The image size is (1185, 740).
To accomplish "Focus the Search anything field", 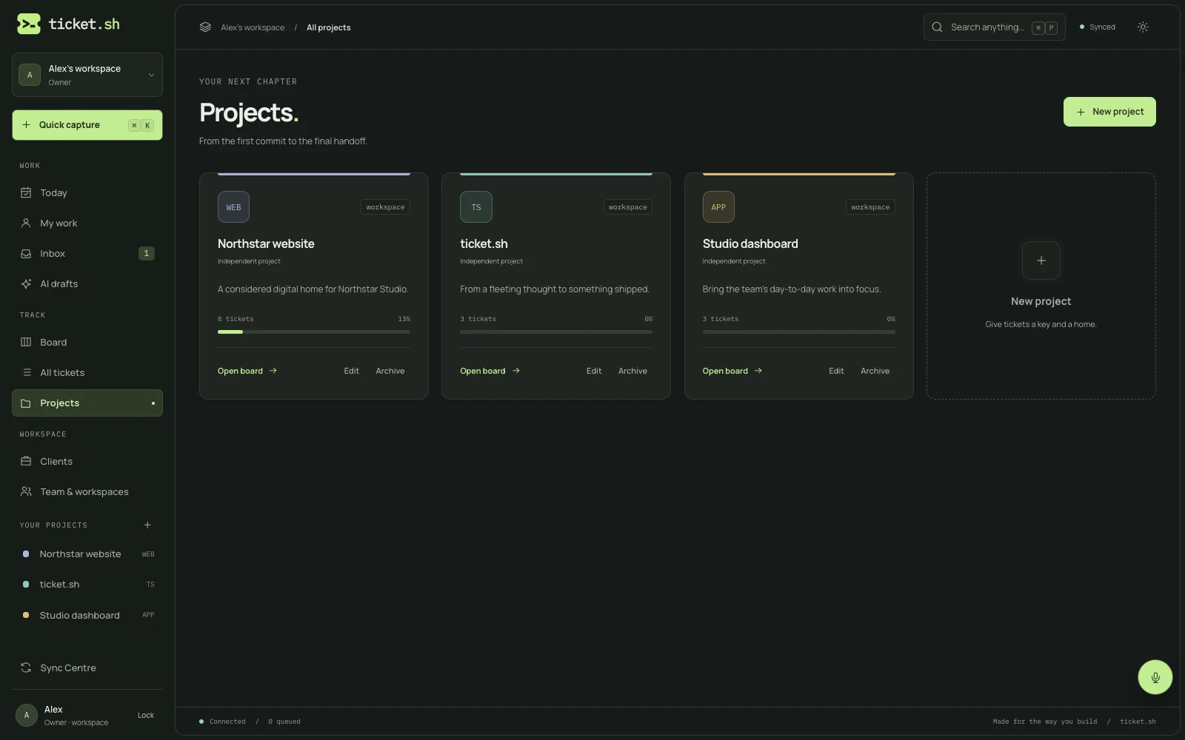I will (994, 27).
